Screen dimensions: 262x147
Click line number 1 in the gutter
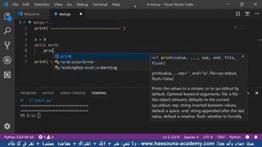(x=26, y=28)
